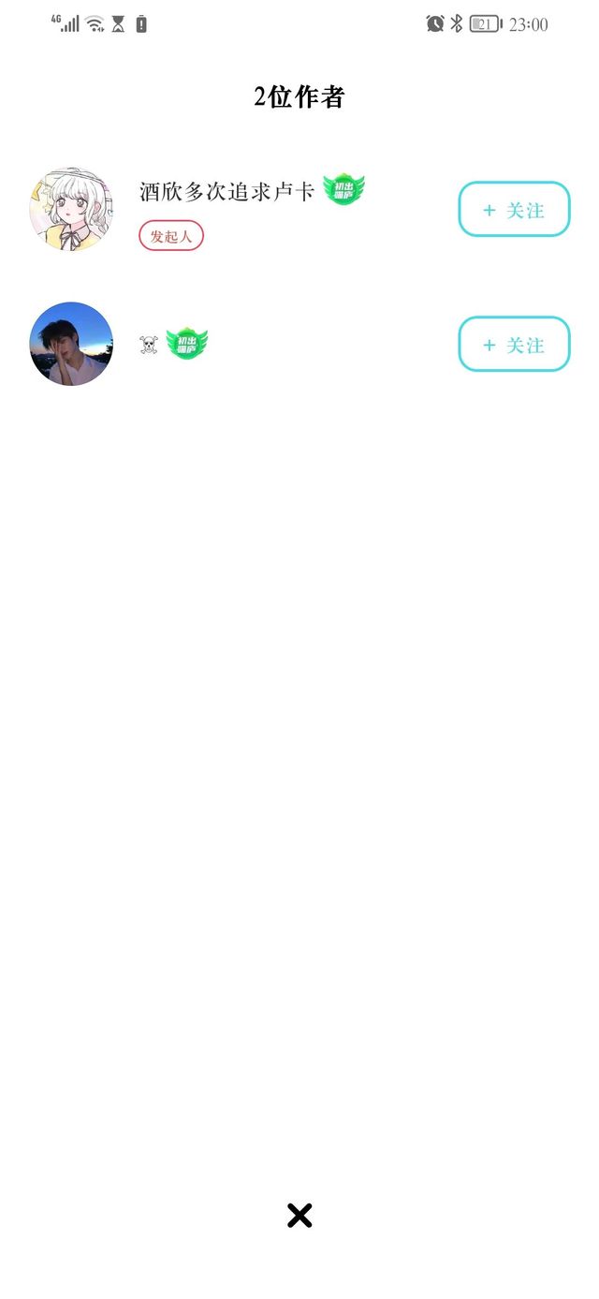Follow the author with the skull name
The width and height of the screenshot is (599, 1299).
pyautogui.click(x=514, y=344)
